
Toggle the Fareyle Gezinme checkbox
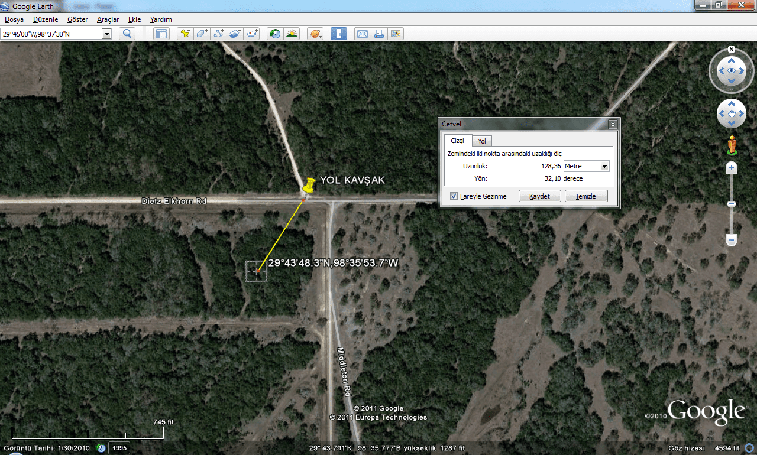454,196
